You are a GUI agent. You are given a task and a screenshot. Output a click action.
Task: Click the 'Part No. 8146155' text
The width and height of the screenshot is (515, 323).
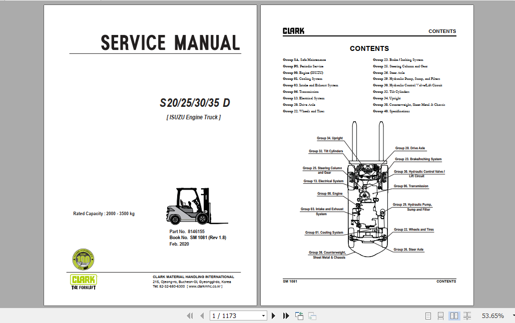(187, 231)
